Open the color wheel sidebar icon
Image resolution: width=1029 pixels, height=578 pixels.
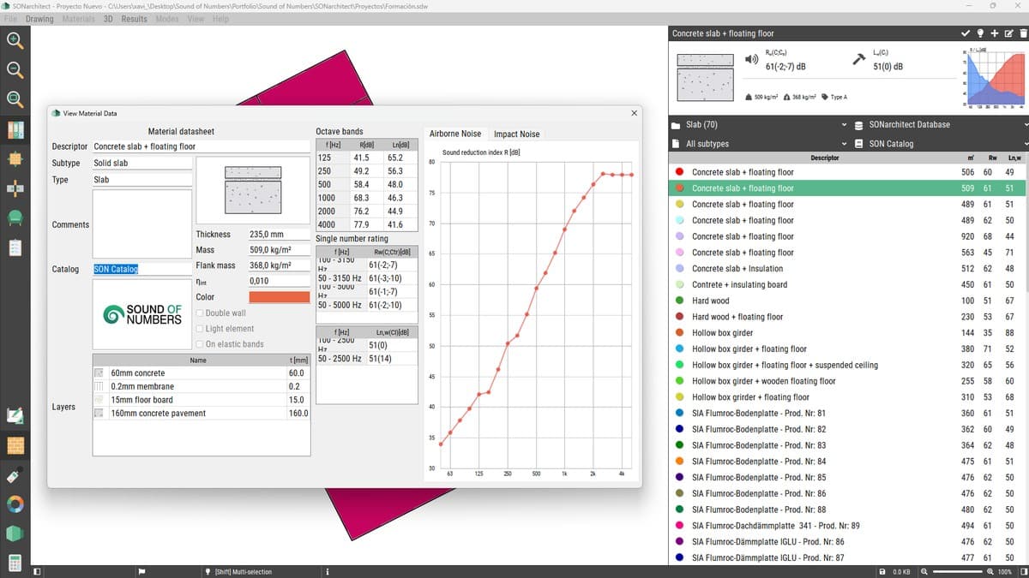pyautogui.click(x=15, y=504)
